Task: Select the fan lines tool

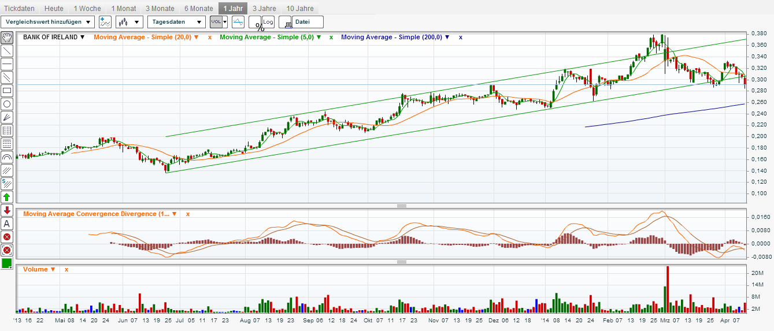Action: [x=7, y=117]
